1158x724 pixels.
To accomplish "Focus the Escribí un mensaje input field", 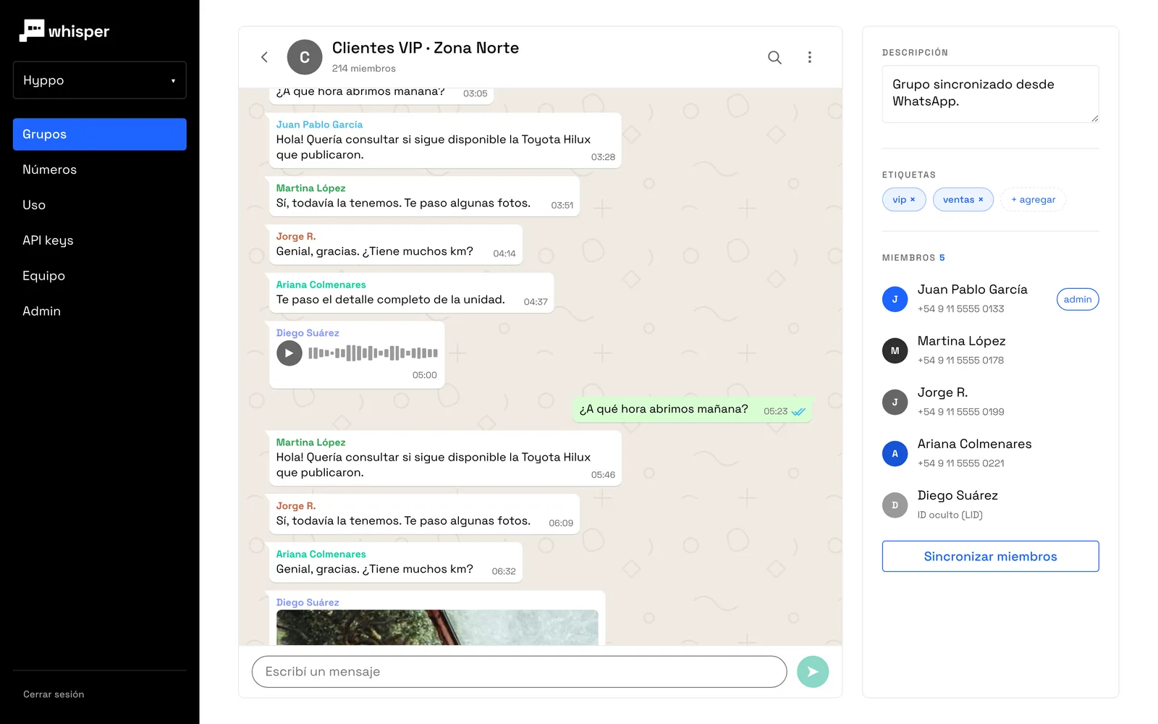I will pos(519,672).
